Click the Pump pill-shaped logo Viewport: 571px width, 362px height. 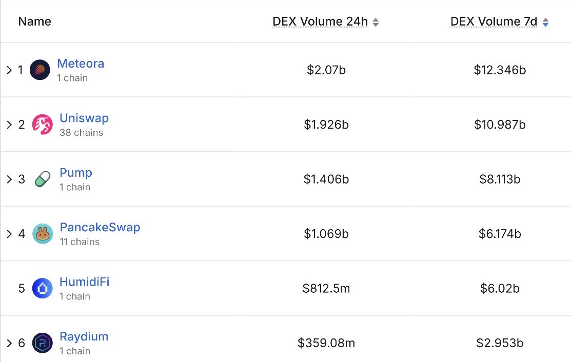coord(42,179)
